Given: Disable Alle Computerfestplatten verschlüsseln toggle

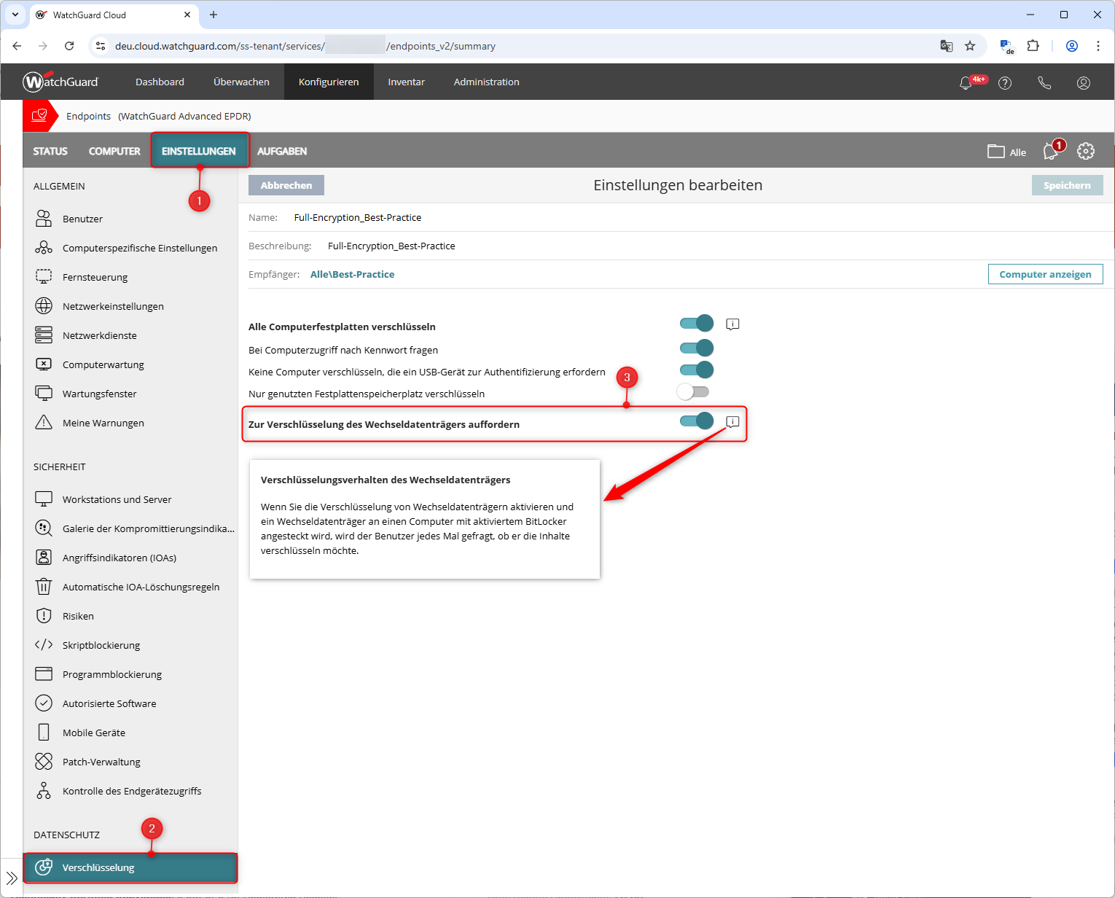Looking at the screenshot, I should click(x=696, y=323).
